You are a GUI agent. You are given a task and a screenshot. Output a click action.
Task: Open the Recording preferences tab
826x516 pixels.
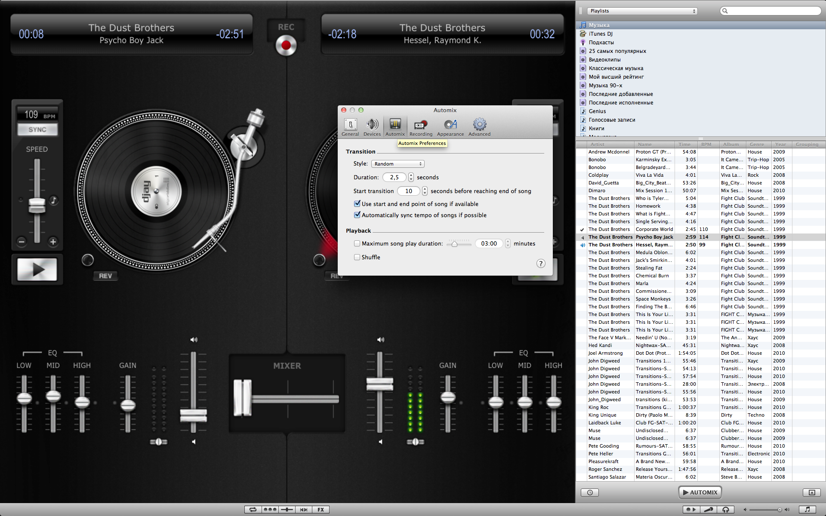[x=421, y=127]
